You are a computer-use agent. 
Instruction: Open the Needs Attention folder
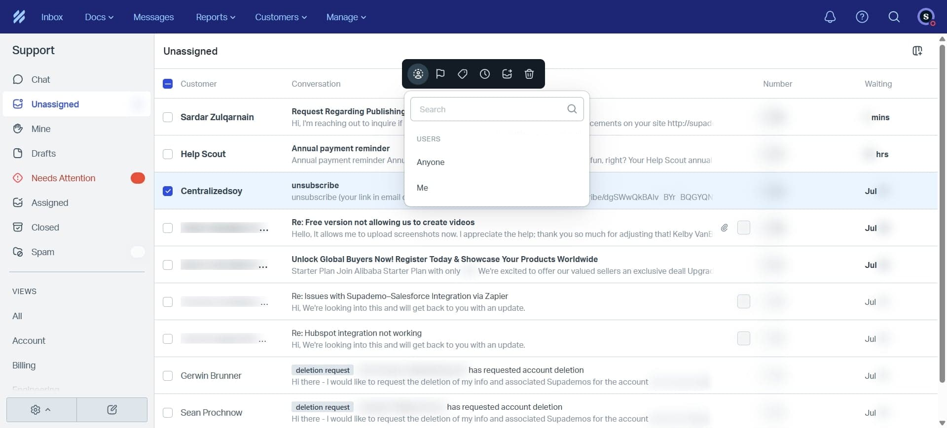click(63, 178)
